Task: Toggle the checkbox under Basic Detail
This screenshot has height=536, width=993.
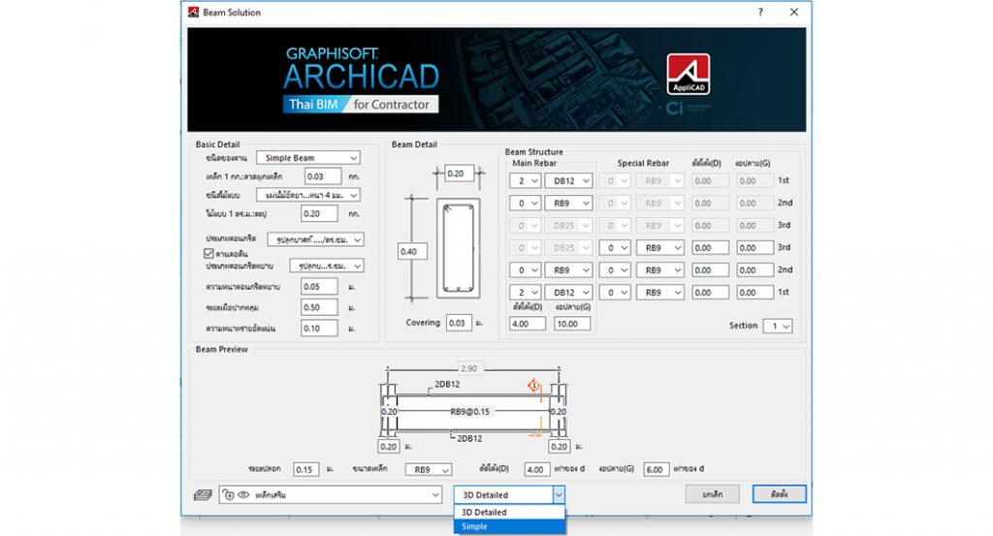Action: pyautogui.click(x=208, y=253)
